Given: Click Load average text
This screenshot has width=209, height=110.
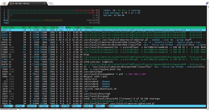Looking at the screenshot, I should coord(122,13).
